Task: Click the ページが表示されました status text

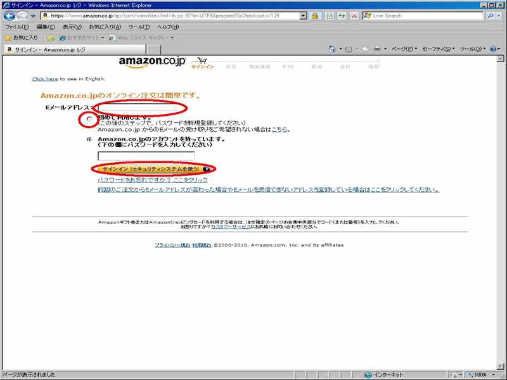Action: (x=29, y=375)
